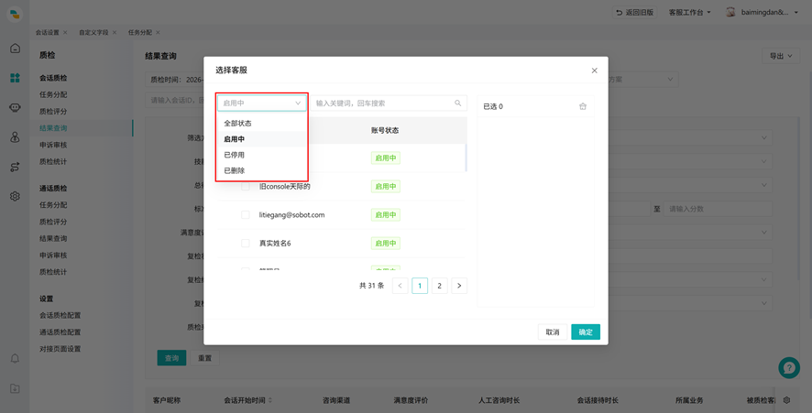Open the baimingdan account dropdown

[x=770, y=12]
